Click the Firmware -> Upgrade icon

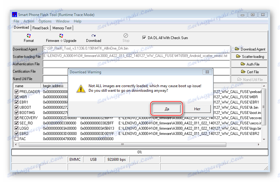[x=61, y=35]
